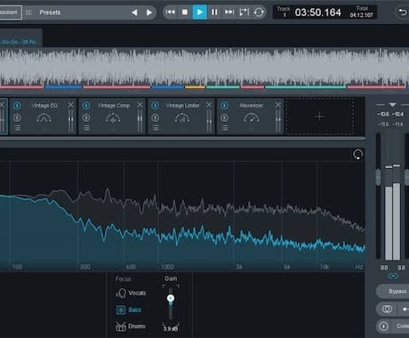409x338 pixels.
Task: Toggle power on the Vintage Limiter module
Action: tap(156, 105)
